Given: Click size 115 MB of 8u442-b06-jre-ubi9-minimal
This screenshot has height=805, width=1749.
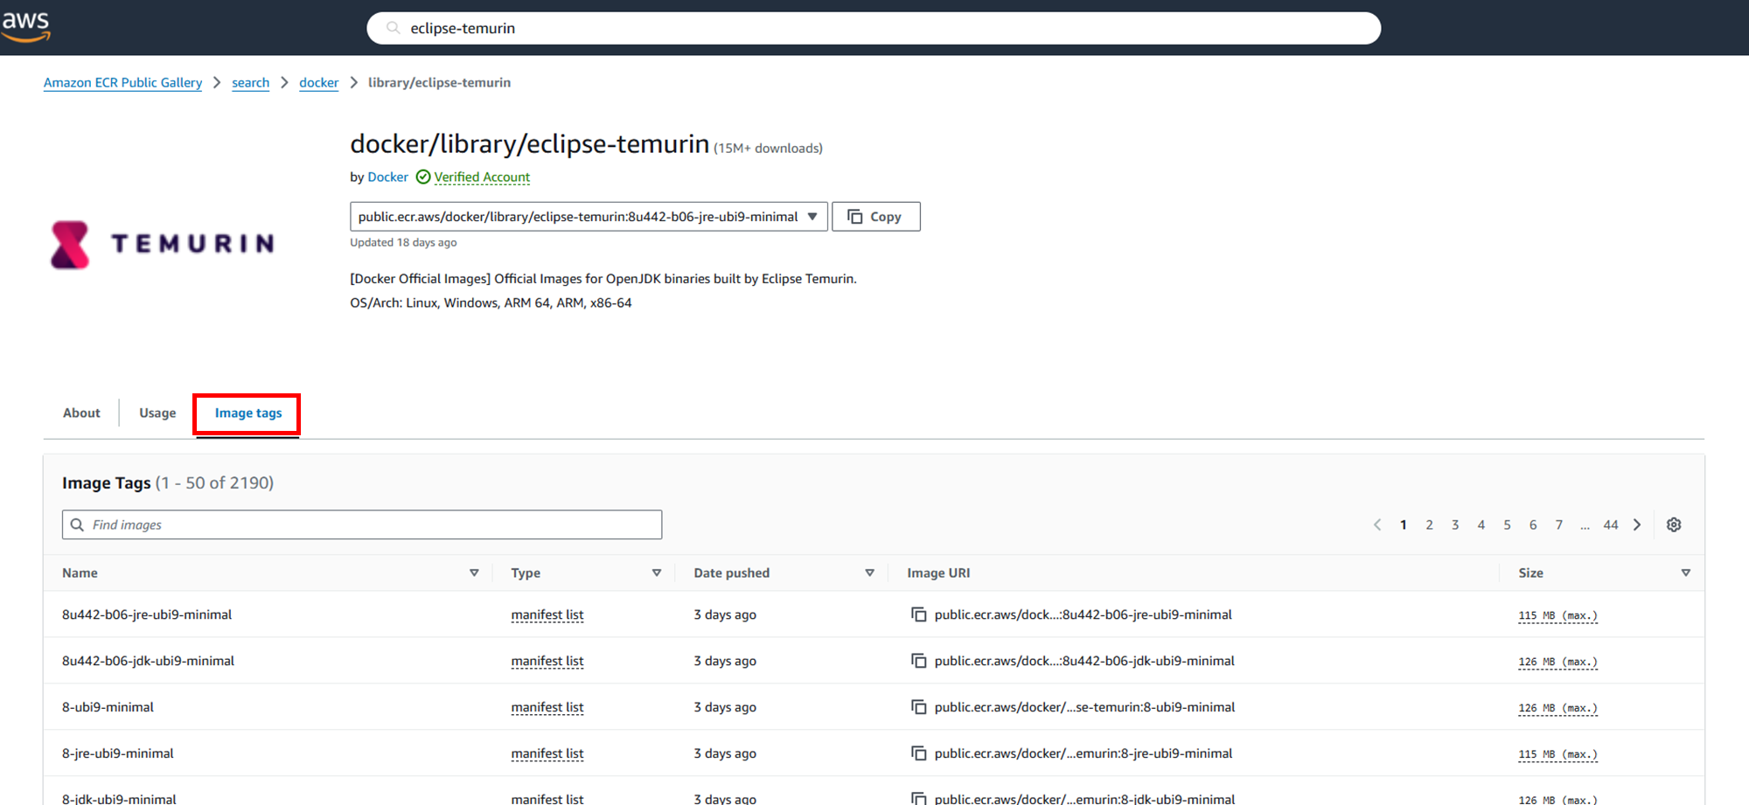Looking at the screenshot, I should pos(1557,615).
